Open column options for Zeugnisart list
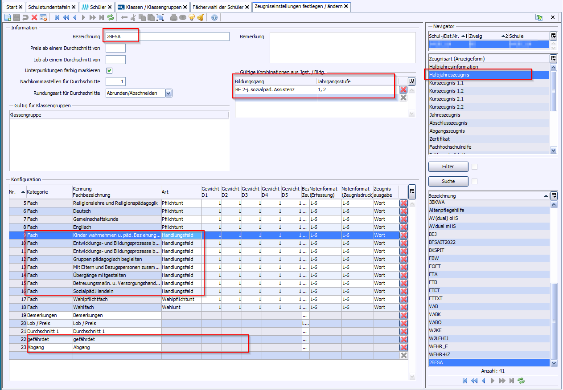This screenshot has height=390, width=563. point(553,58)
